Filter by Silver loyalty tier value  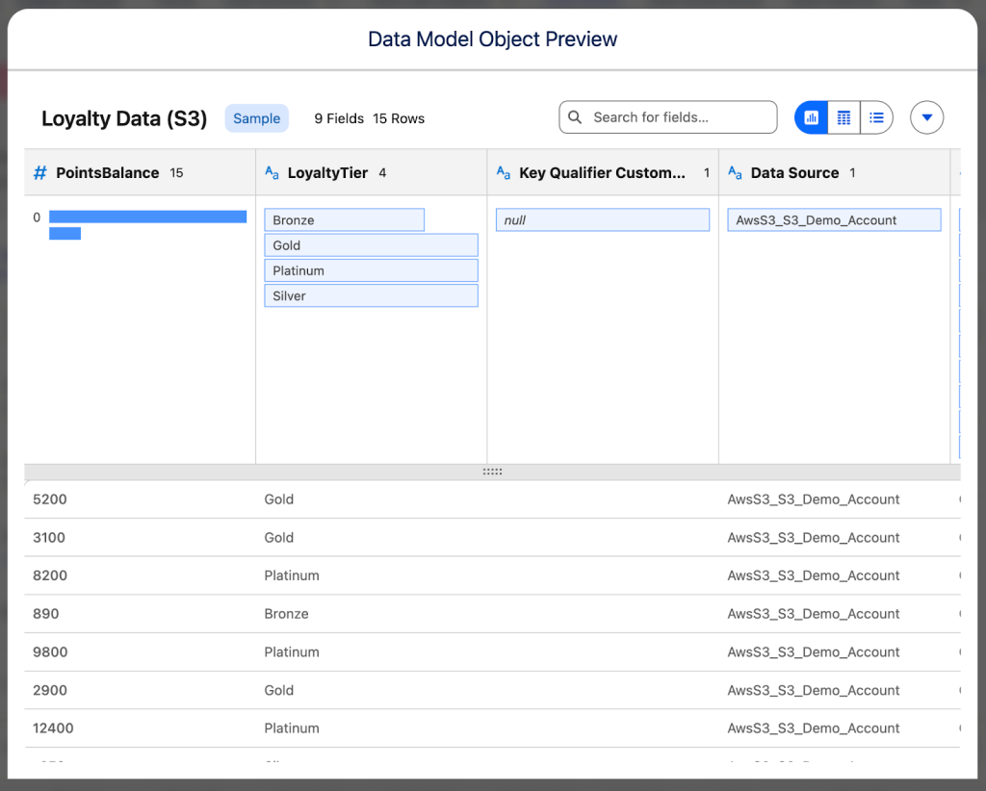371,296
